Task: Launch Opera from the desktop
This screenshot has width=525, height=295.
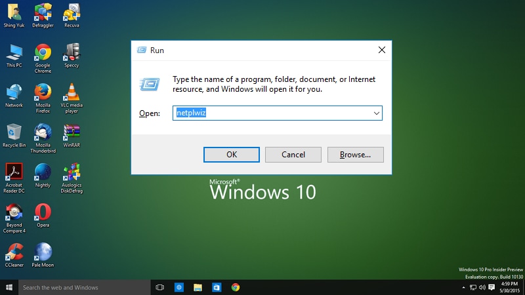Action: click(43, 216)
